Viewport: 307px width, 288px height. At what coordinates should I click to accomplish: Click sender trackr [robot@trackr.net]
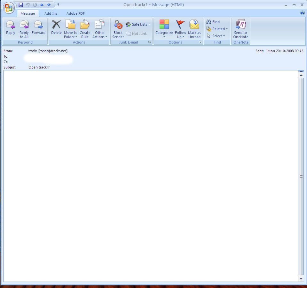click(x=48, y=51)
